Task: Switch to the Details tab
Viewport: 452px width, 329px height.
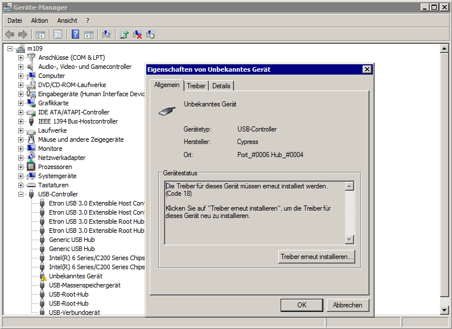Action: (x=221, y=86)
